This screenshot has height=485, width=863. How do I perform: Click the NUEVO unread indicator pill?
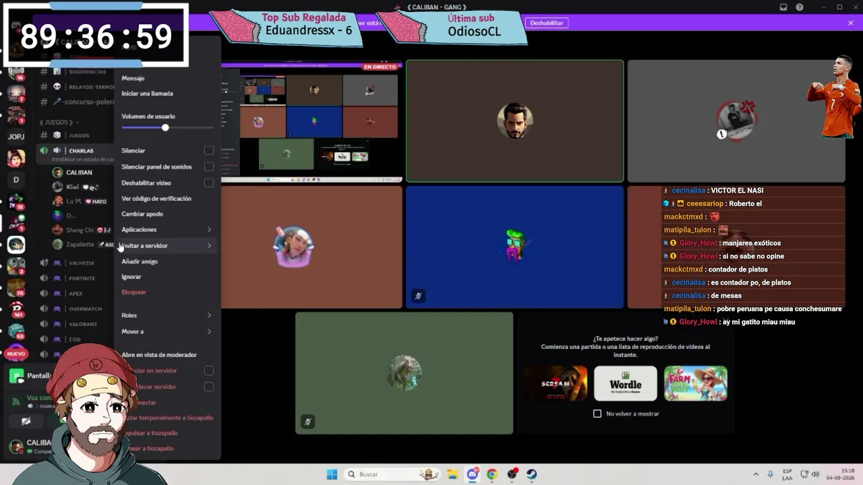coord(16,354)
